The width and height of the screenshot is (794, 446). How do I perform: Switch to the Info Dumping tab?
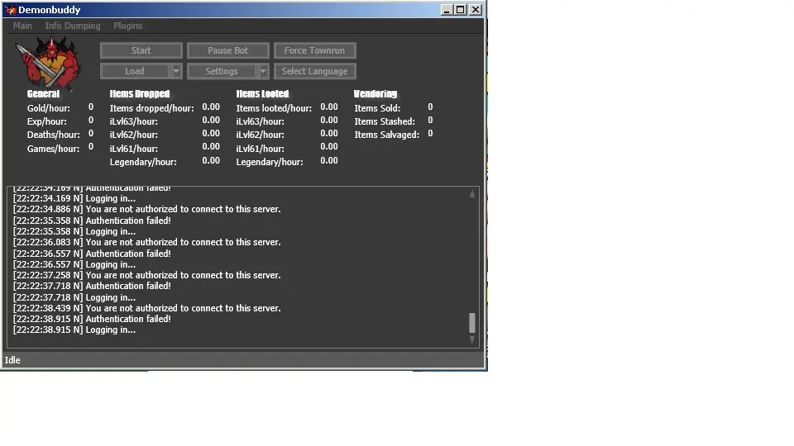73,26
